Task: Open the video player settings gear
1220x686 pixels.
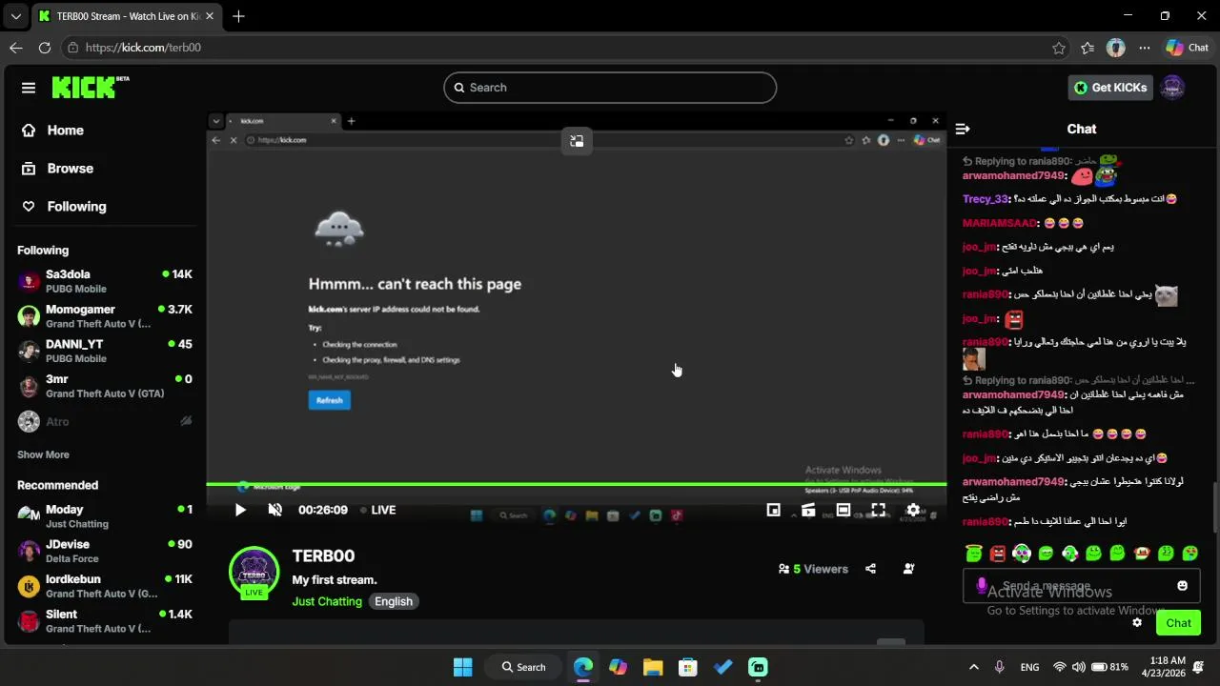Action: tap(913, 510)
